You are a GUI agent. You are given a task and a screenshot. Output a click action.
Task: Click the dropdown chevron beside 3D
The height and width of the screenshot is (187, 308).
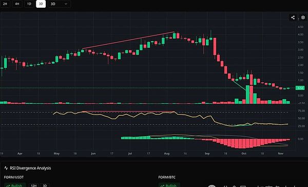pyautogui.click(x=66, y=4)
